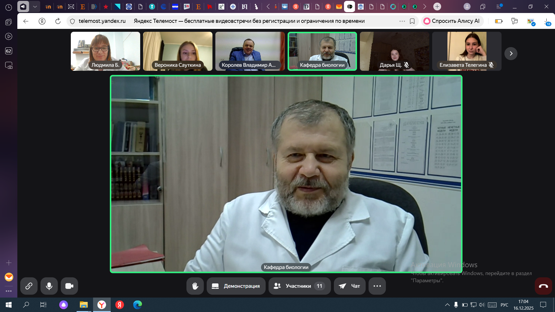Turn off the camera in the call toolbar
Viewport: 555px width, 312px height.
(x=69, y=286)
